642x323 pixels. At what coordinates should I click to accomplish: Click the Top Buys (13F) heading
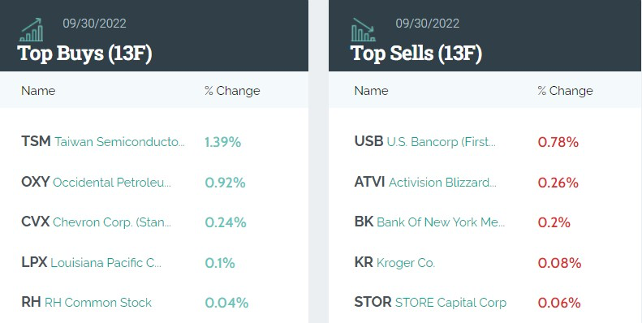click(x=84, y=54)
